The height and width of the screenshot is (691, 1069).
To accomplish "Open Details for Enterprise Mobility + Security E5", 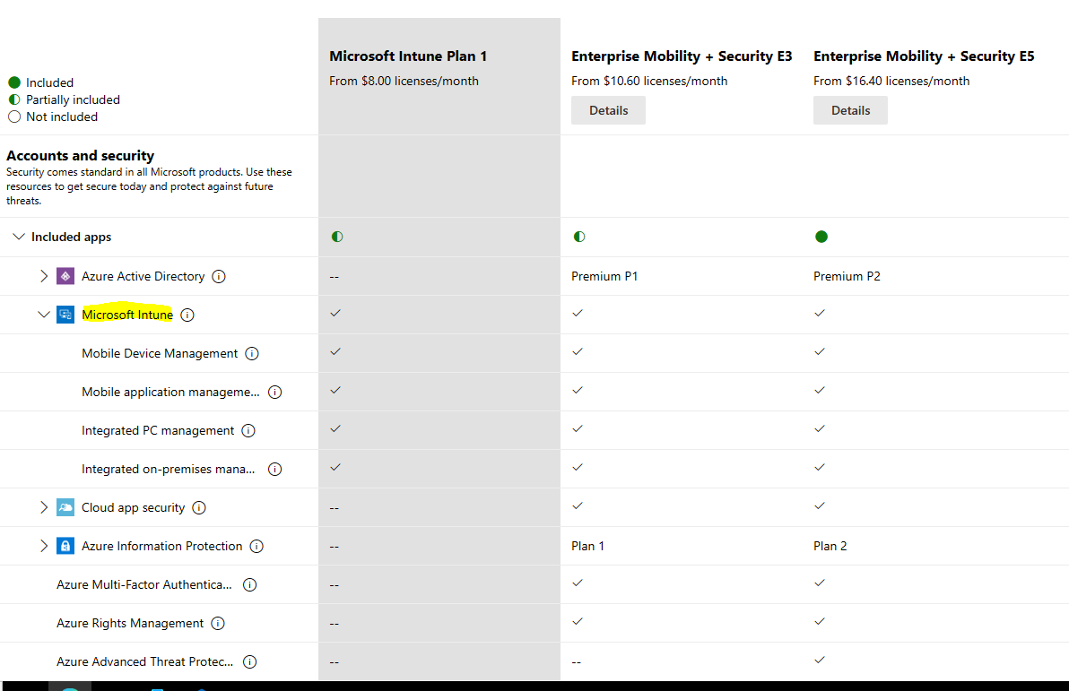I will click(x=850, y=110).
